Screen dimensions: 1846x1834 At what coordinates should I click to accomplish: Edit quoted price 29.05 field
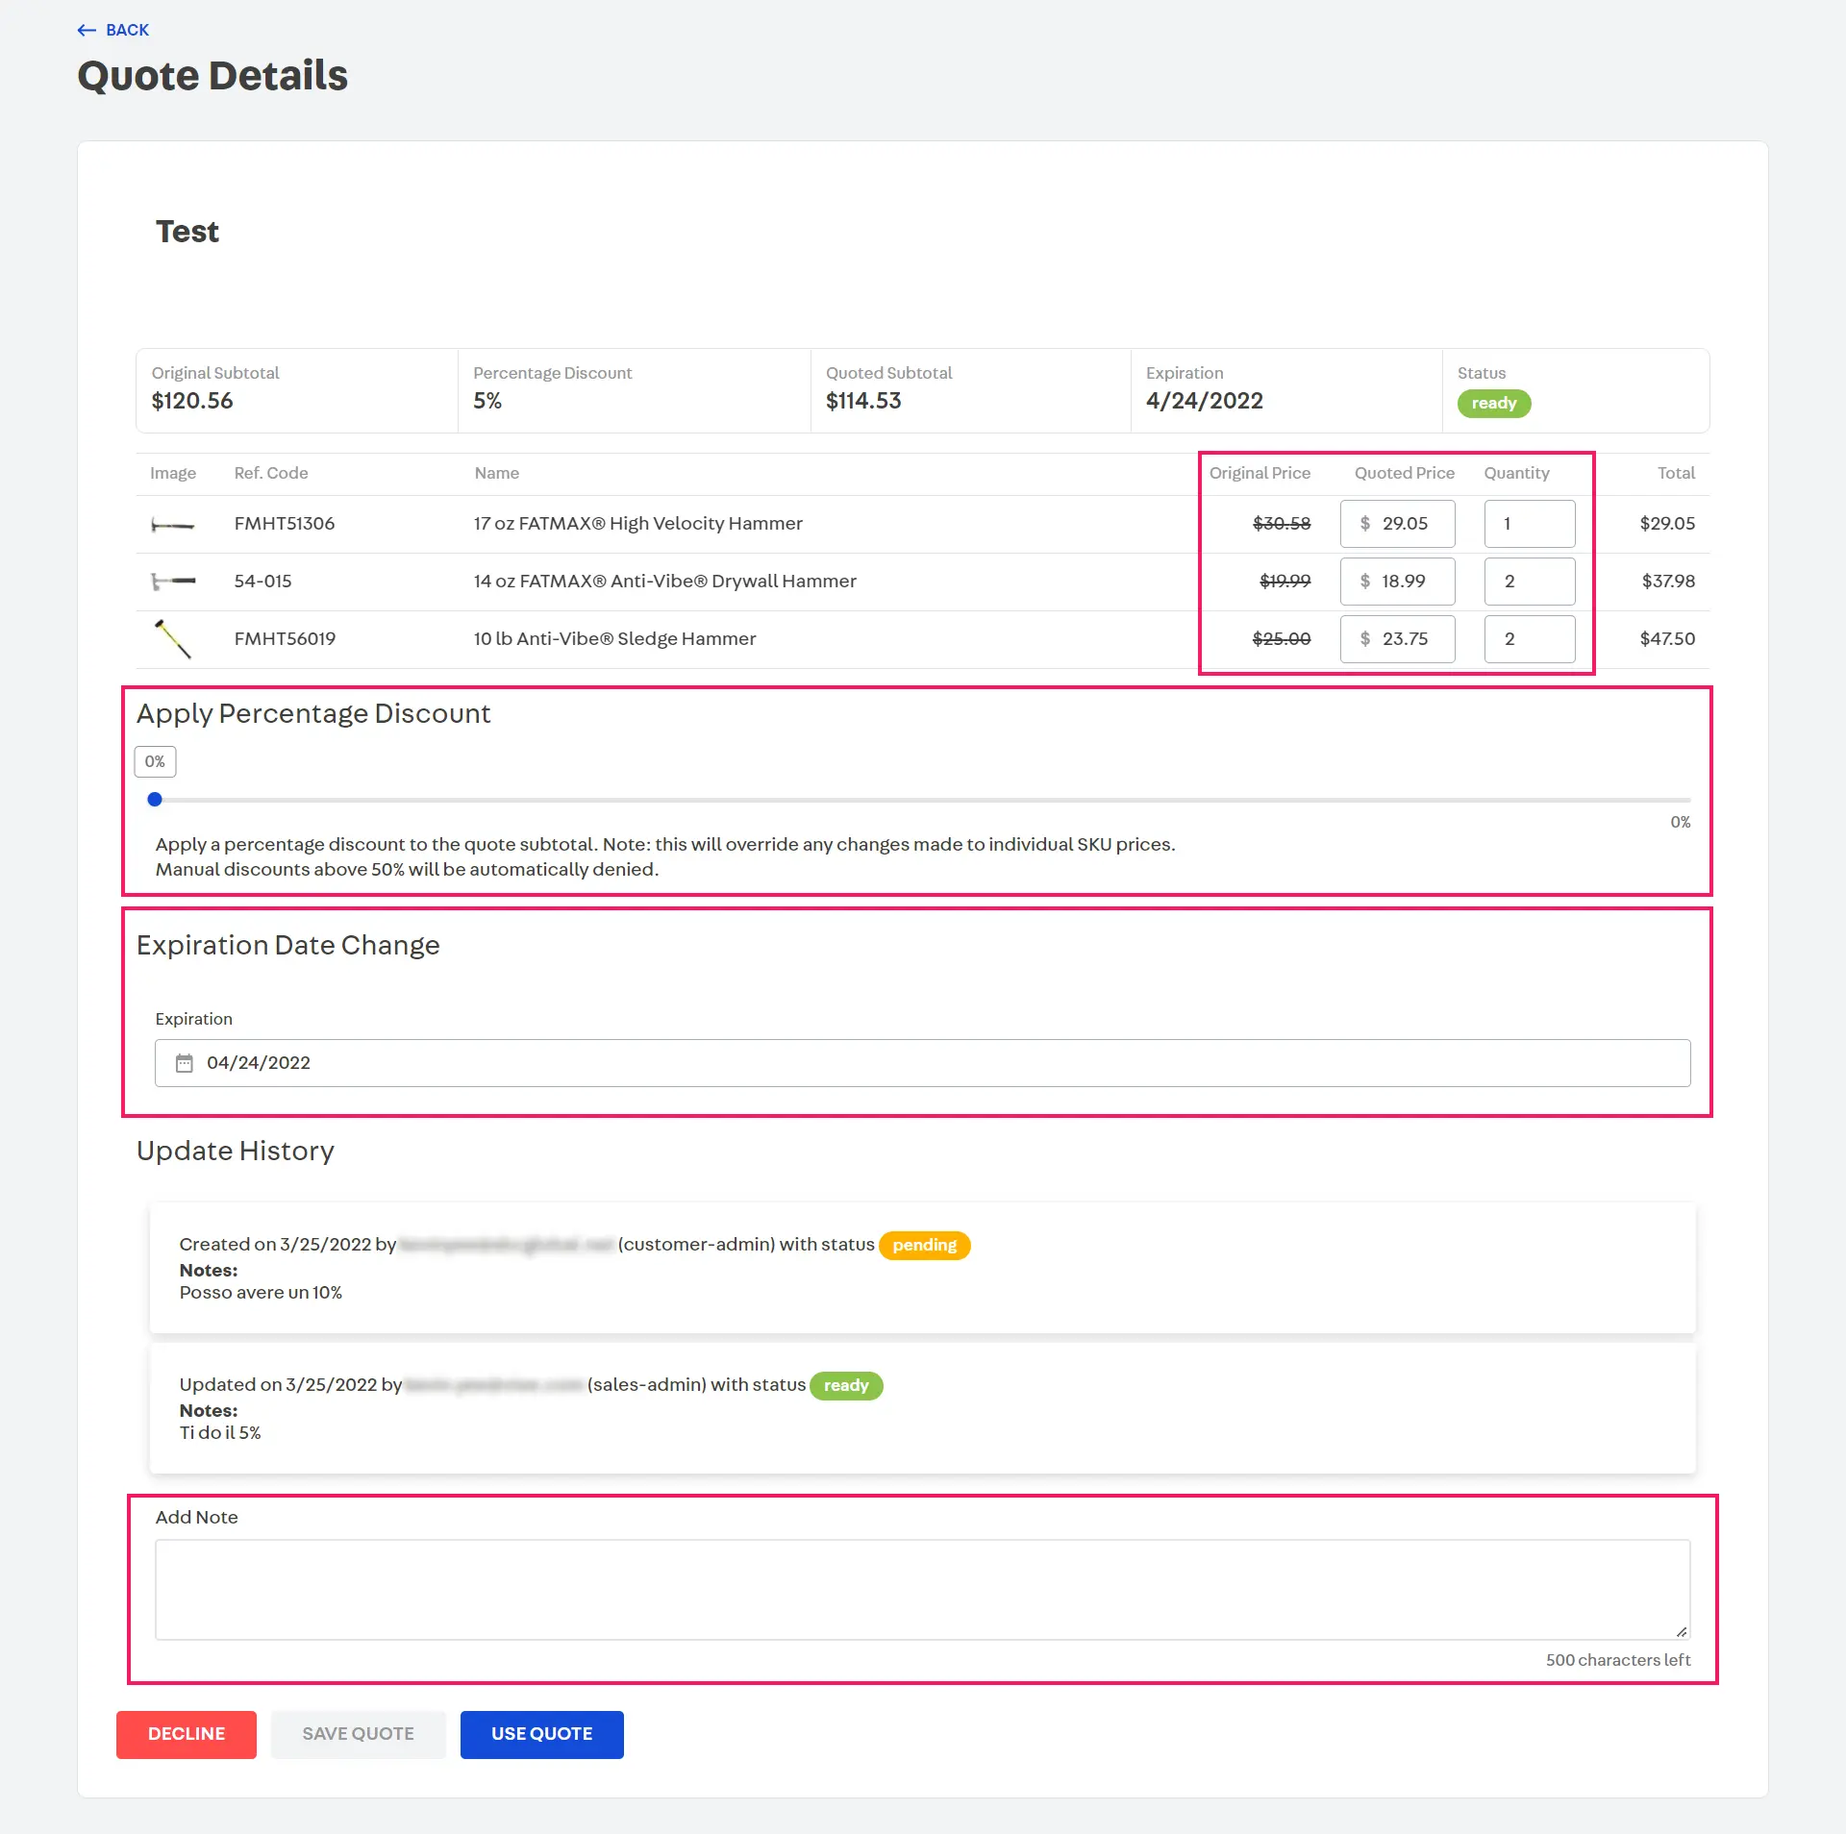pos(1405,524)
